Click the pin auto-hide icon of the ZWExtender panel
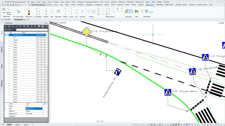The height and width of the screenshot is (126, 225). tap(46, 23)
